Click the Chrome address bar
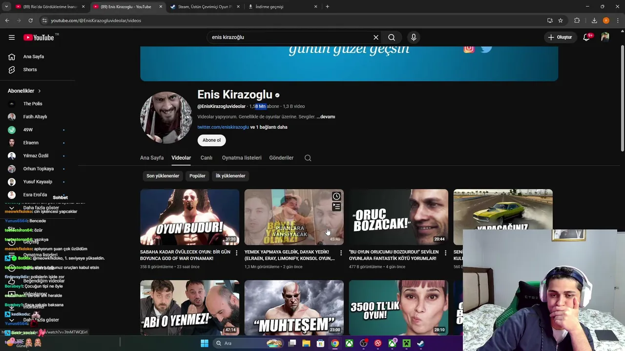 click(293, 20)
